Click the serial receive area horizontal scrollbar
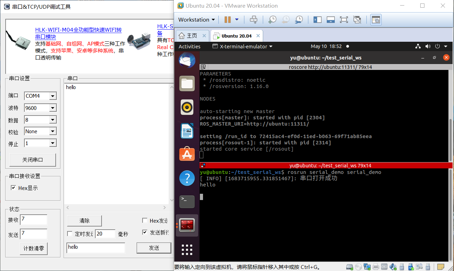Image resolution: width=454 pixels, height=271 pixels. (116, 208)
